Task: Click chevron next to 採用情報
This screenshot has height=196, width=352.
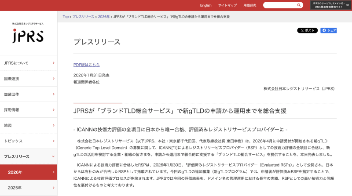Action: 53,110
